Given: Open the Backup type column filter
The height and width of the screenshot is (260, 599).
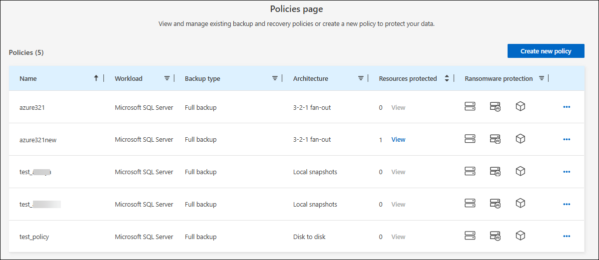Looking at the screenshot, I should [274, 78].
